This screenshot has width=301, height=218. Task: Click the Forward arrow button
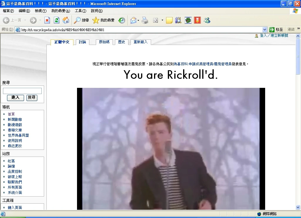[x=33, y=20]
